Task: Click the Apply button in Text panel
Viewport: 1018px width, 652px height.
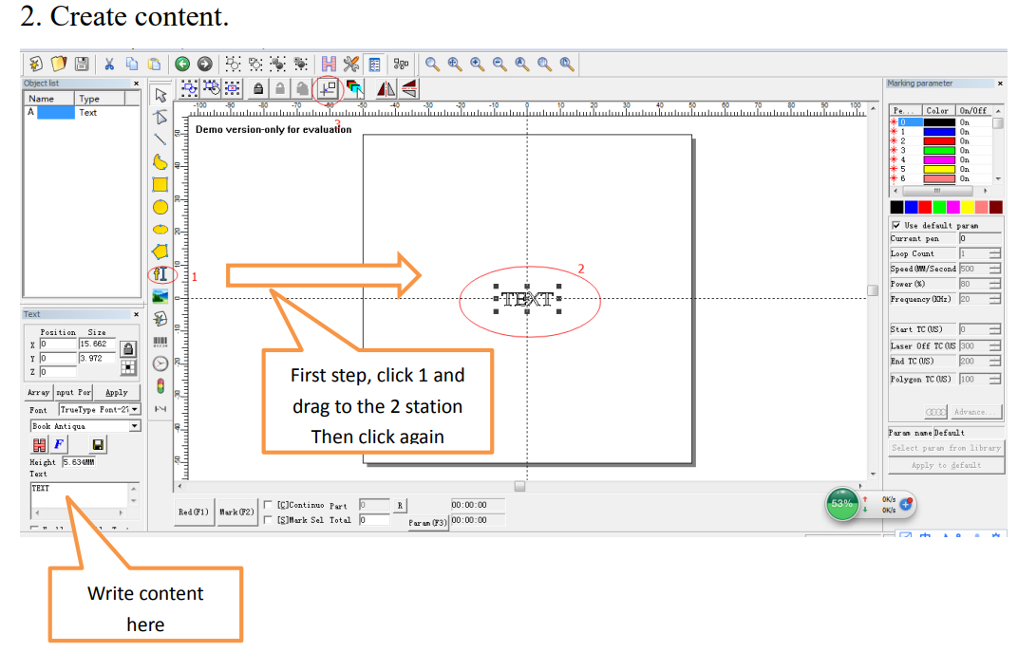Action: pyautogui.click(x=116, y=392)
